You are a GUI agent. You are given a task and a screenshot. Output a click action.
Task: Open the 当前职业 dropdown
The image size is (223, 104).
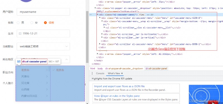tap(43, 46)
